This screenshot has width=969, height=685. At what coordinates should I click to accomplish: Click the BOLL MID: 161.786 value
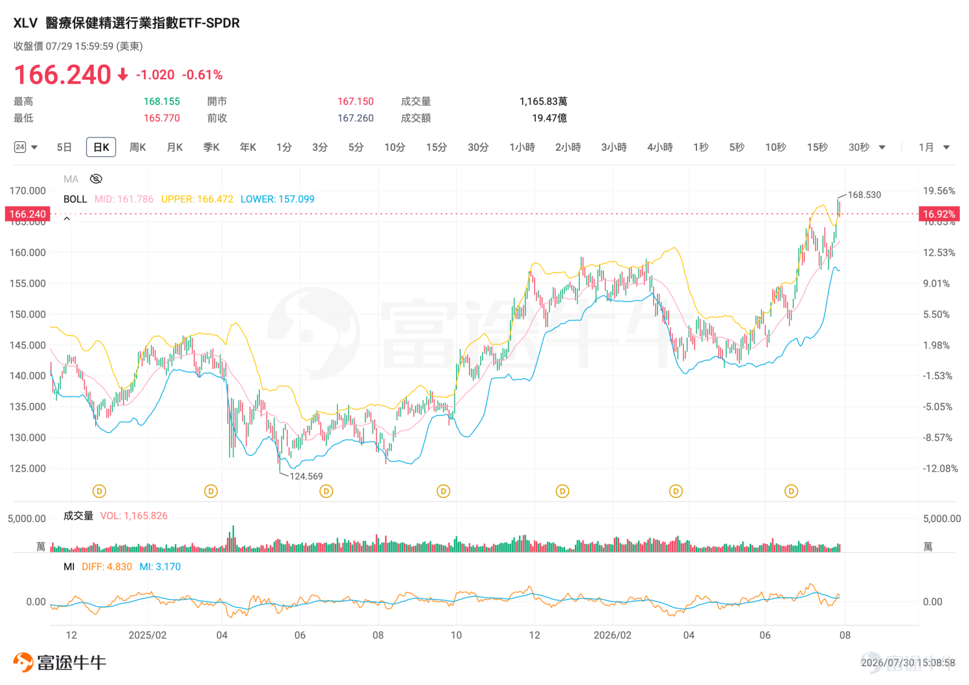[124, 199]
